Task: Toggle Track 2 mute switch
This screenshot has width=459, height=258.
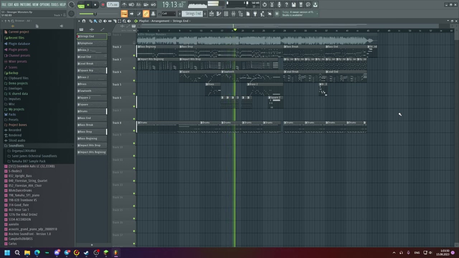Action: pyautogui.click(x=134, y=55)
